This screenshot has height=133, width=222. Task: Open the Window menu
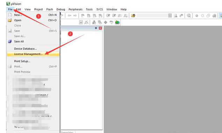[112, 9]
